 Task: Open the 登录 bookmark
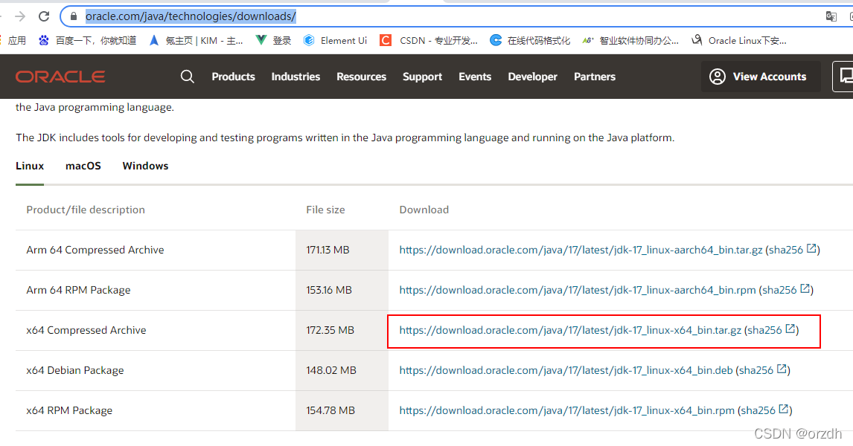coord(273,41)
